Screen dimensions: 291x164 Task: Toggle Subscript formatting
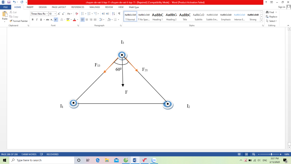pyautogui.click(x=52, y=20)
